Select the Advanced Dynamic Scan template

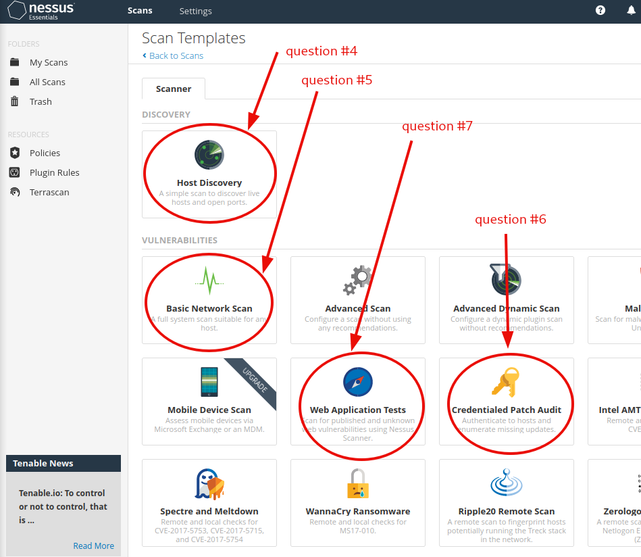pyautogui.click(x=506, y=294)
